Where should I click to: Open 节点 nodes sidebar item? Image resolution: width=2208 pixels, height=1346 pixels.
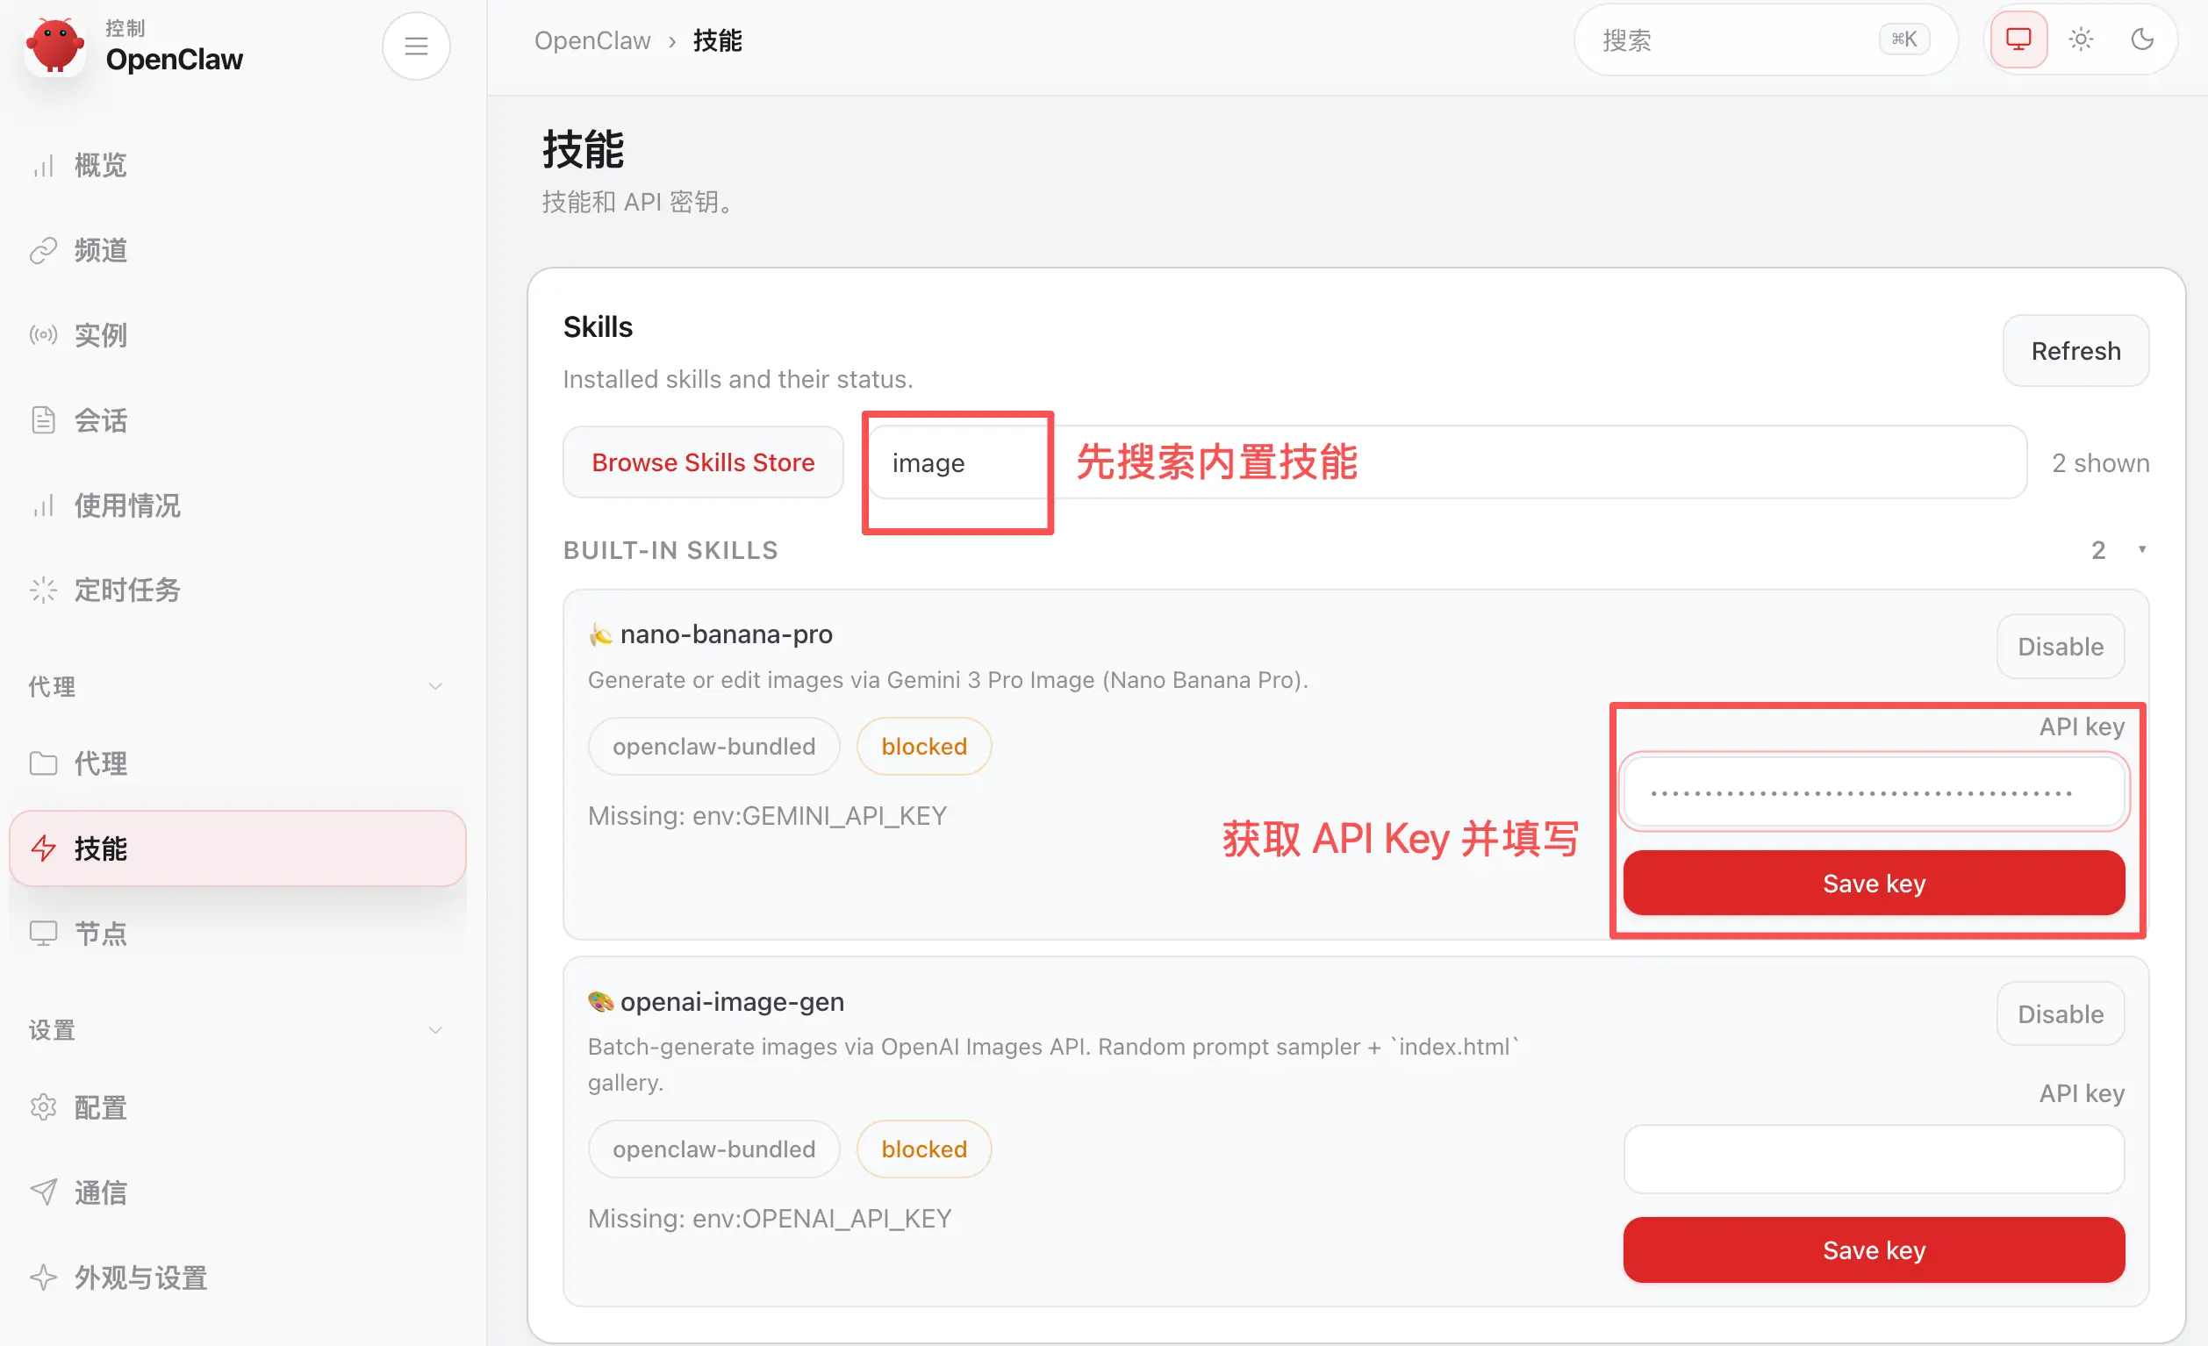[99, 933]
